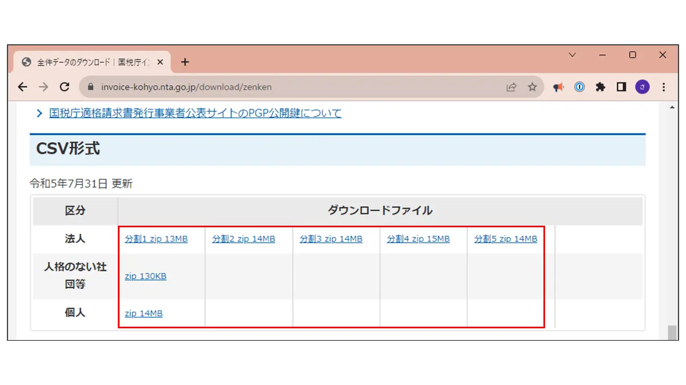The width and height of the screenshot is (686, 385).
Task: Bookmark this page with the star icon
Action: [532, 87]
